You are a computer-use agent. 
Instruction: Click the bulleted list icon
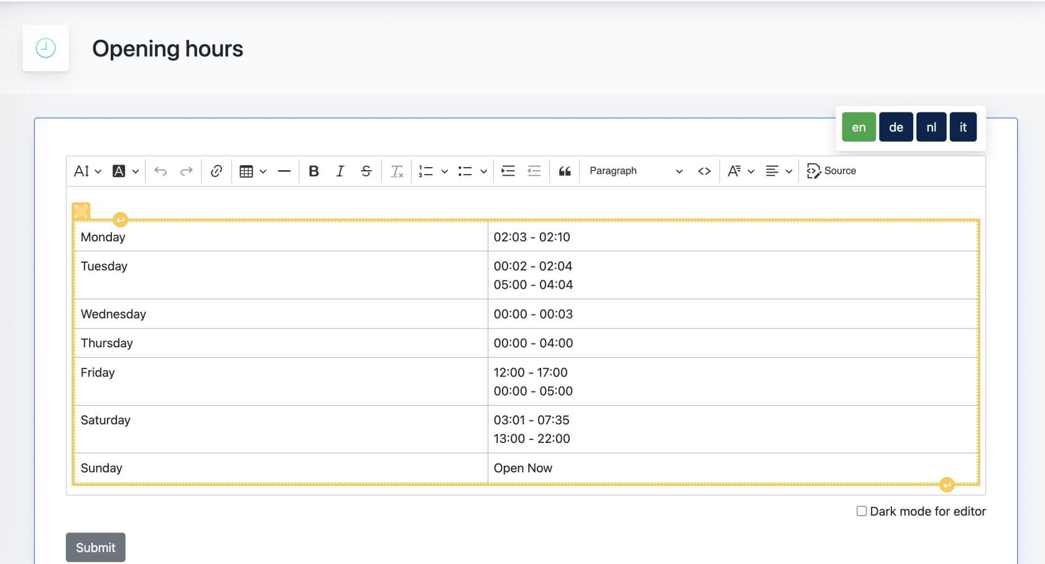coord(465,171)
